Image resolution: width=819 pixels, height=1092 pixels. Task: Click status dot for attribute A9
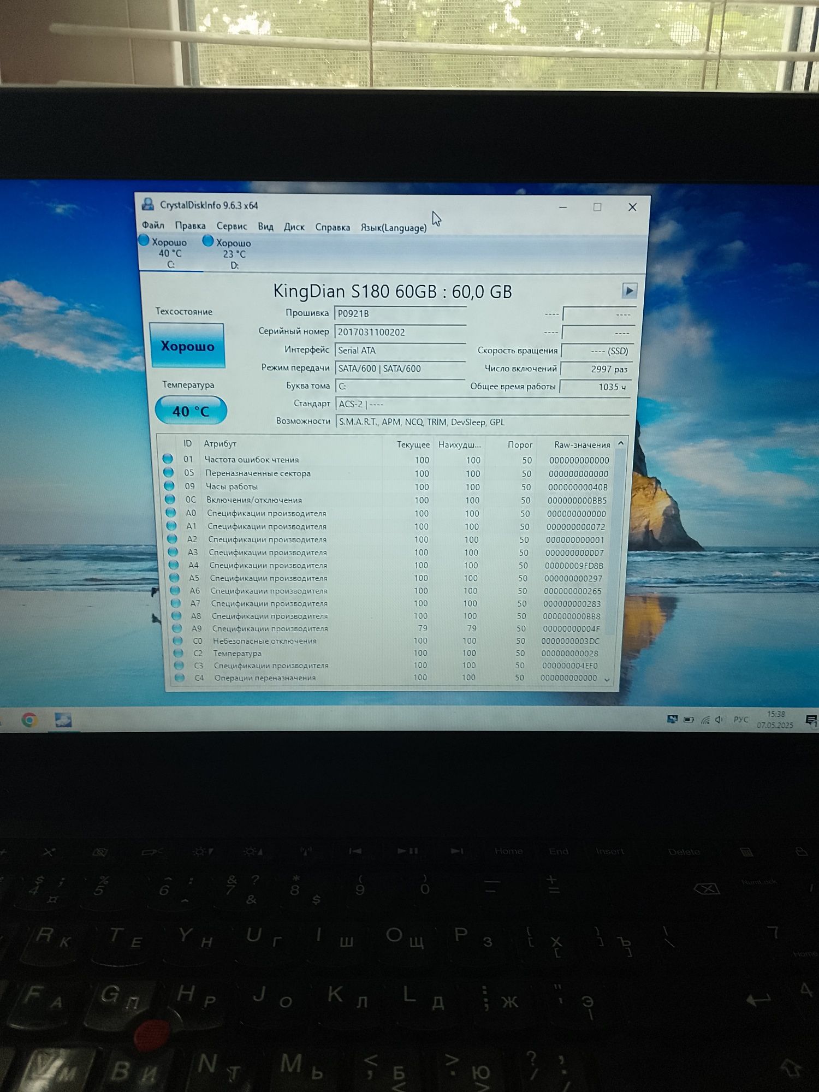177,628
